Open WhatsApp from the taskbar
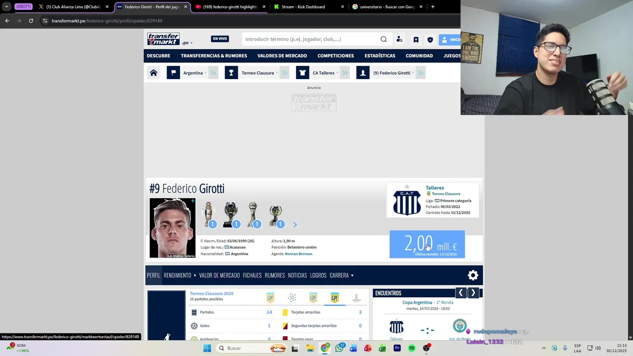This screenshot has width=633, height=356. [x=339, y=348]
